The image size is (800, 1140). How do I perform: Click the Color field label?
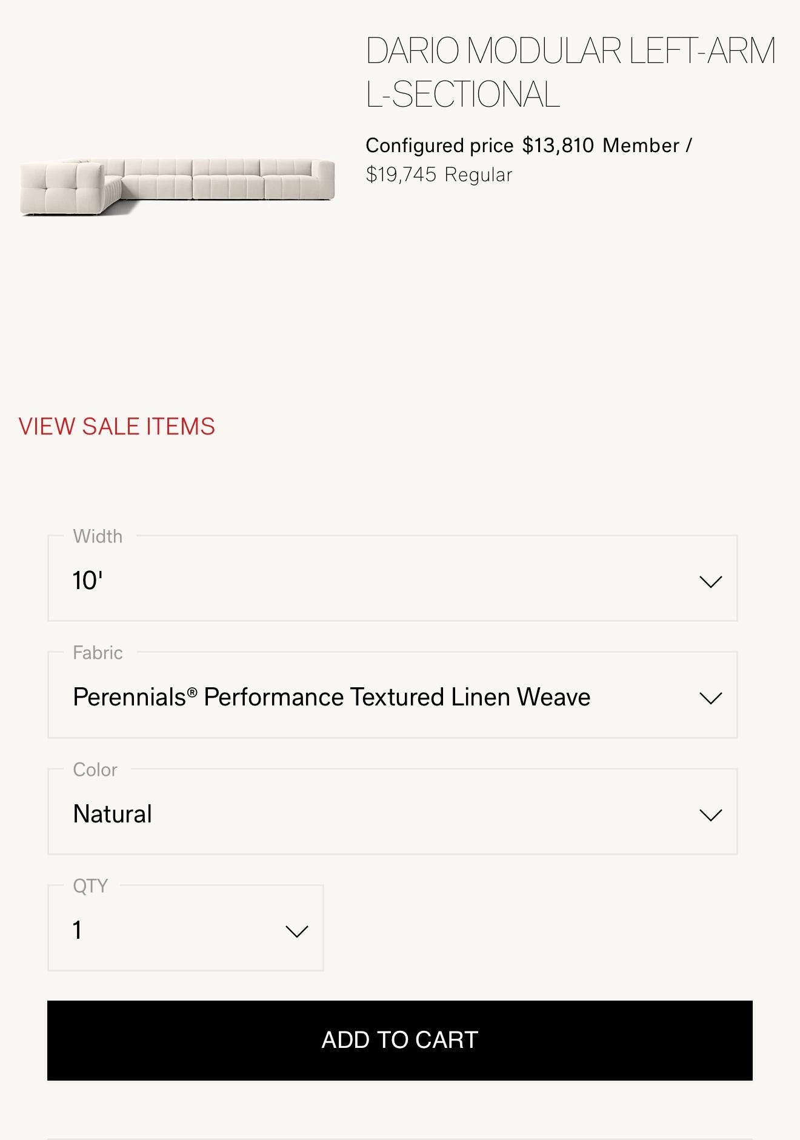point(95,770)
